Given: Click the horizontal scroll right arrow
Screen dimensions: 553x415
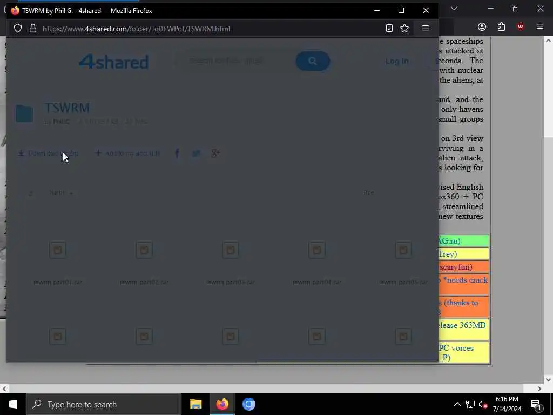Looking at the screenshot, I should click(x=539, y=389).
